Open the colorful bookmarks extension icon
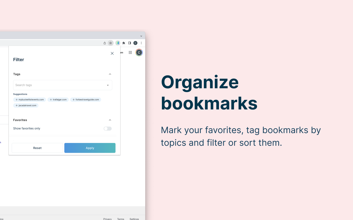This screenshot has height=220, width=353. tap(118, 43)
